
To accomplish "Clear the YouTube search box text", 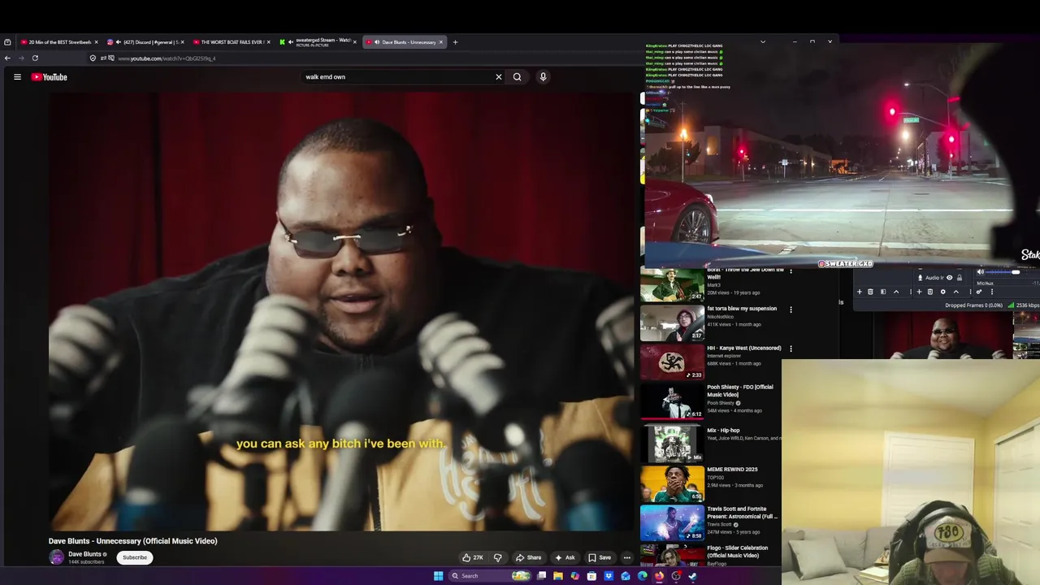I will 499,77.
